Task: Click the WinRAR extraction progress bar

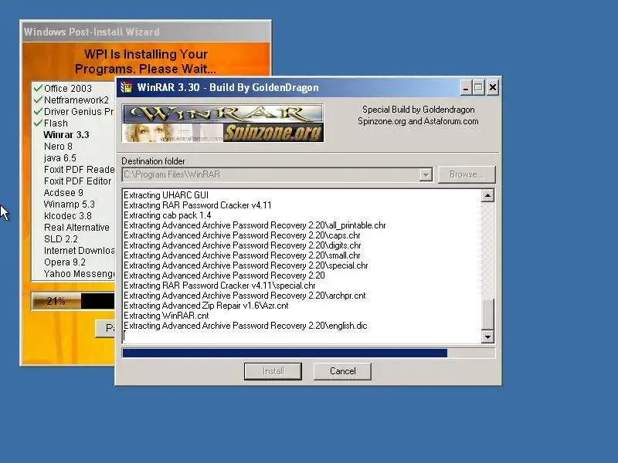Action: pos(308,353)
